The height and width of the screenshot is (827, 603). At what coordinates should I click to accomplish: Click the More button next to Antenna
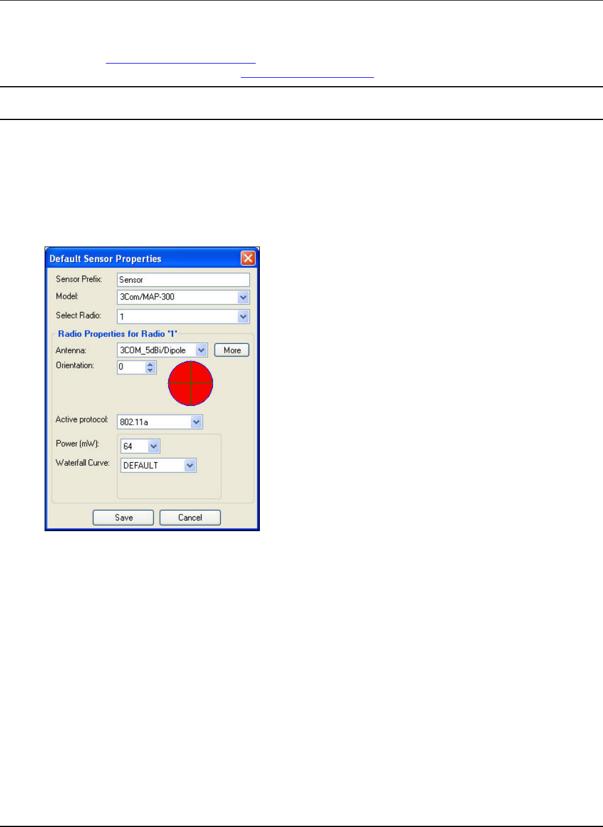coord(232,350)
